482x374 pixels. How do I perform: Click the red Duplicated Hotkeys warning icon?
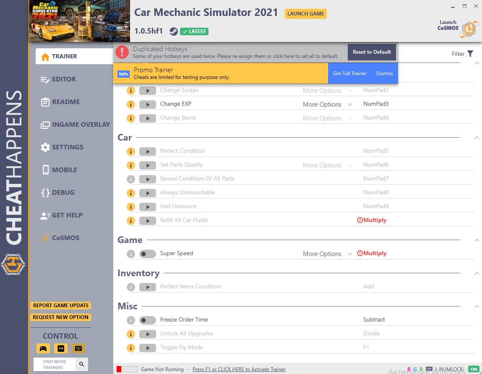point(122,52)
